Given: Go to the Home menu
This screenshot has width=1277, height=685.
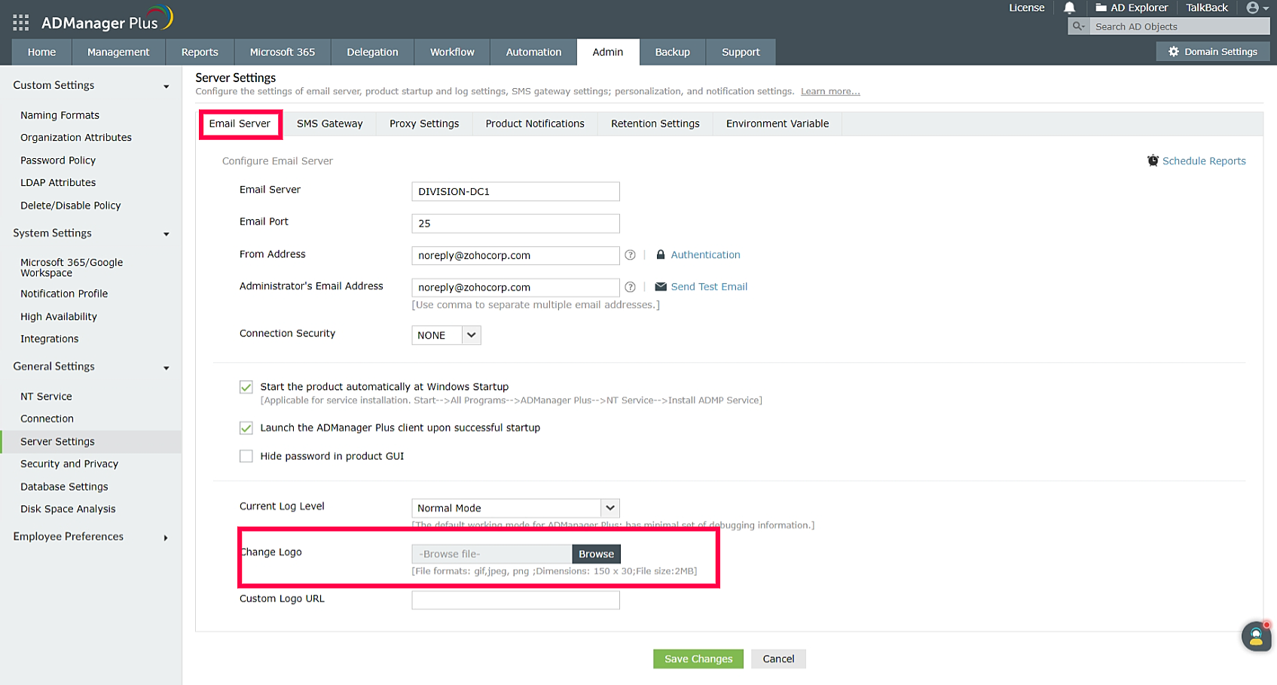Looking at the screenshot, I should pos(42,52).
